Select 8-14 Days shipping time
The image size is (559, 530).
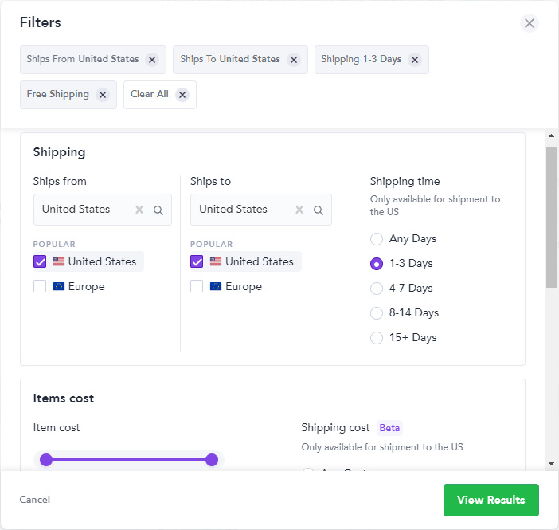(377, 313)
